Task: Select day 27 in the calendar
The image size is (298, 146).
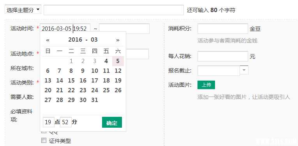Action: click(x=48, y=100)
